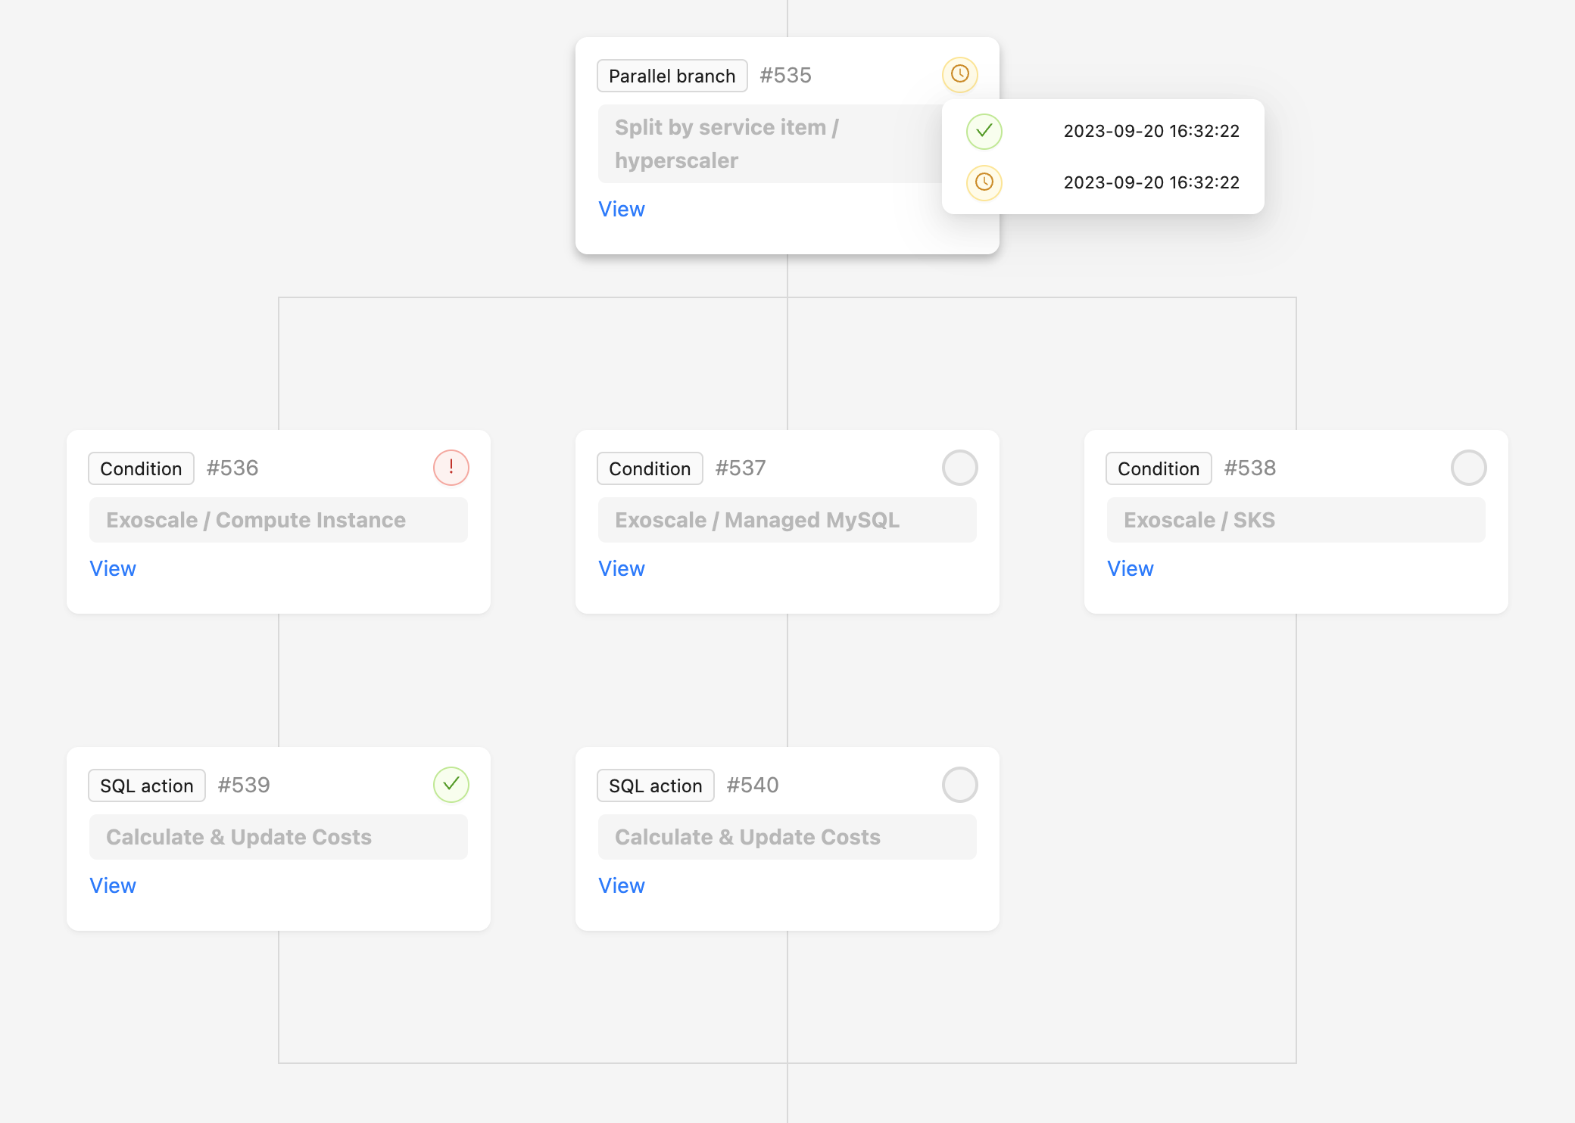Select the SQL action label on node #539
Viewport: 1575px width, 1123px height.
[146, 785]
